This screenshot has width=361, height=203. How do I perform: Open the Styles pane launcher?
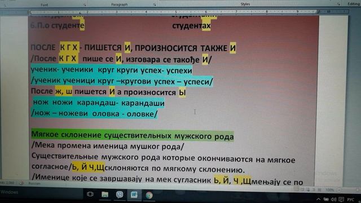pyautogui.click(x=338, y=4)
